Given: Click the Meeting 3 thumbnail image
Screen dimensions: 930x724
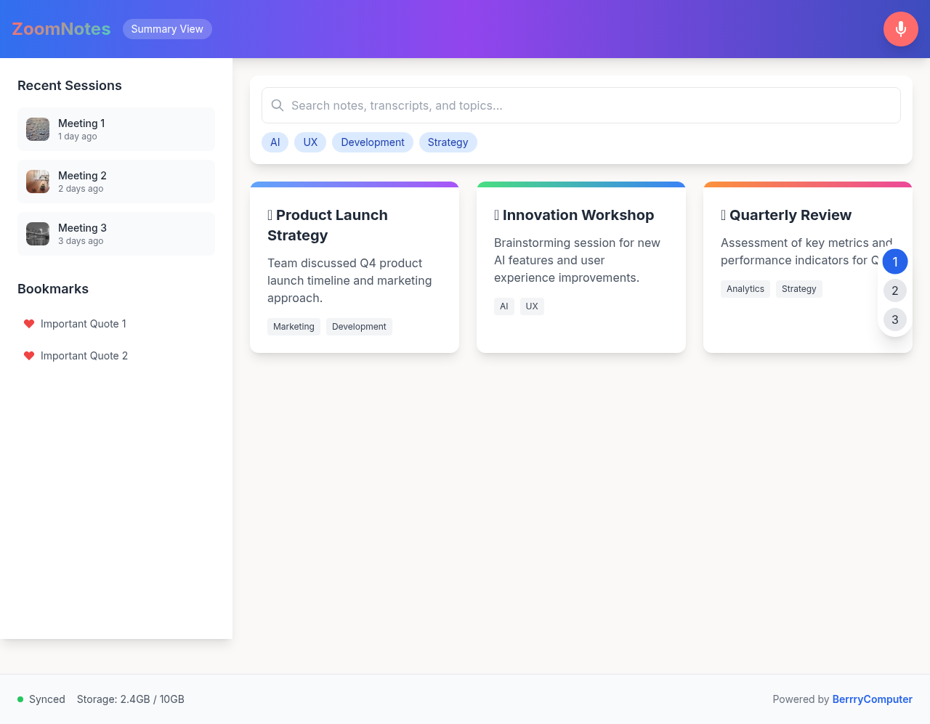Looking at the screenshot, I should (x=38, y=234).
